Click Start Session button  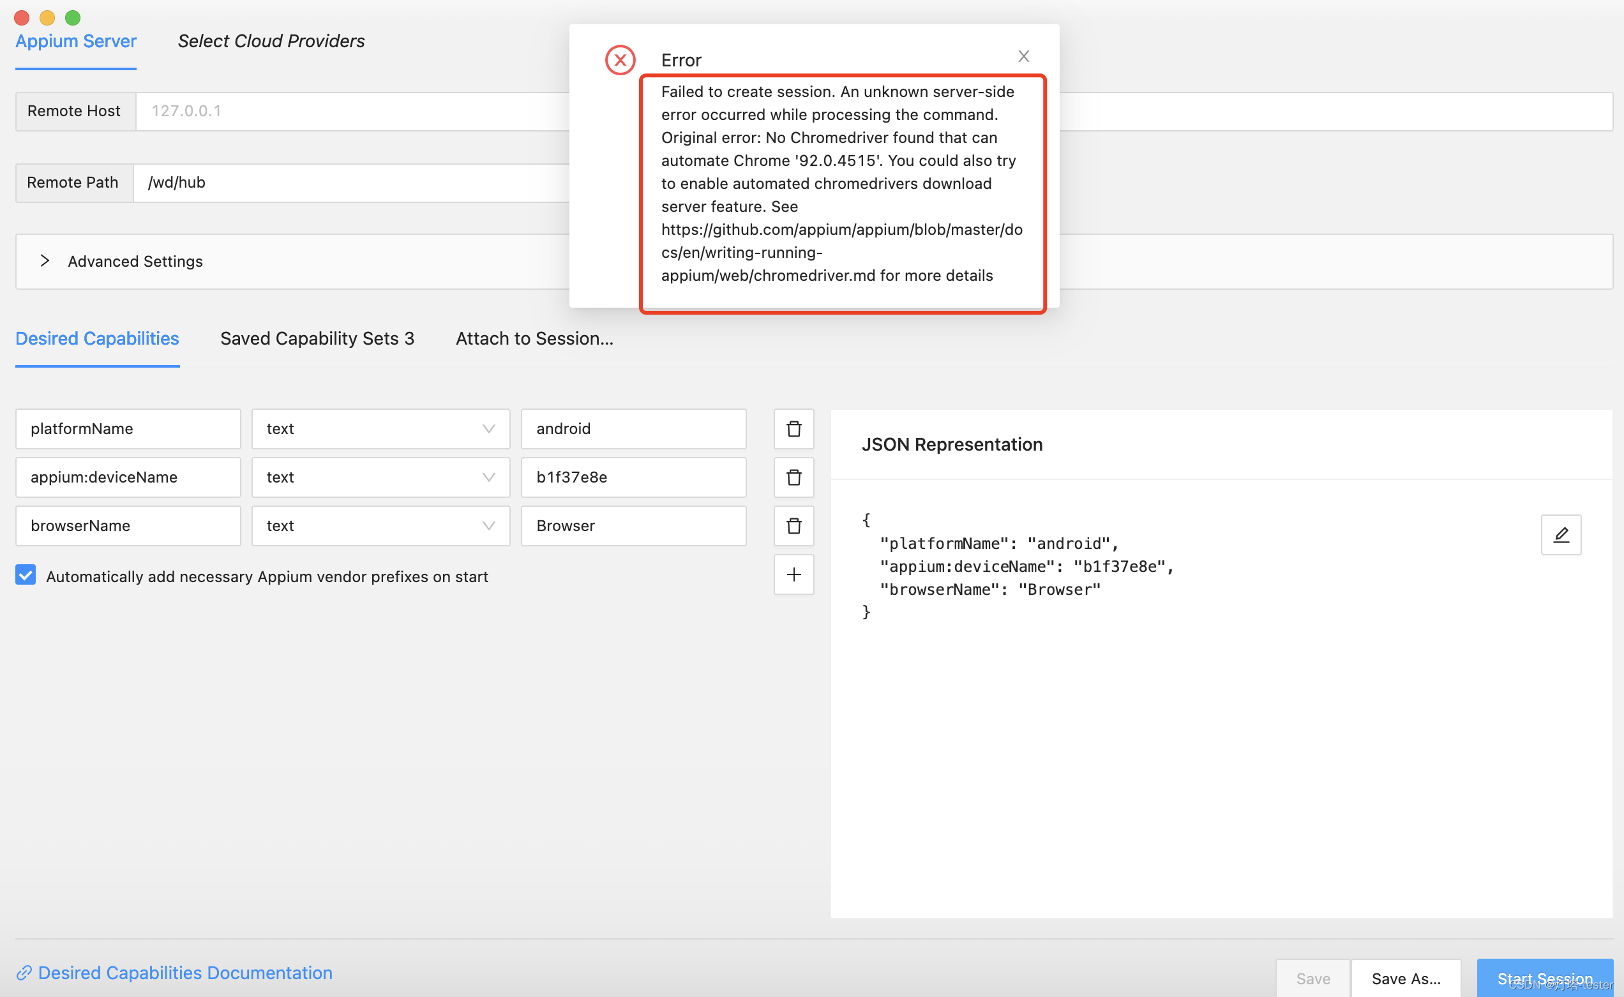pos(1544,978)
